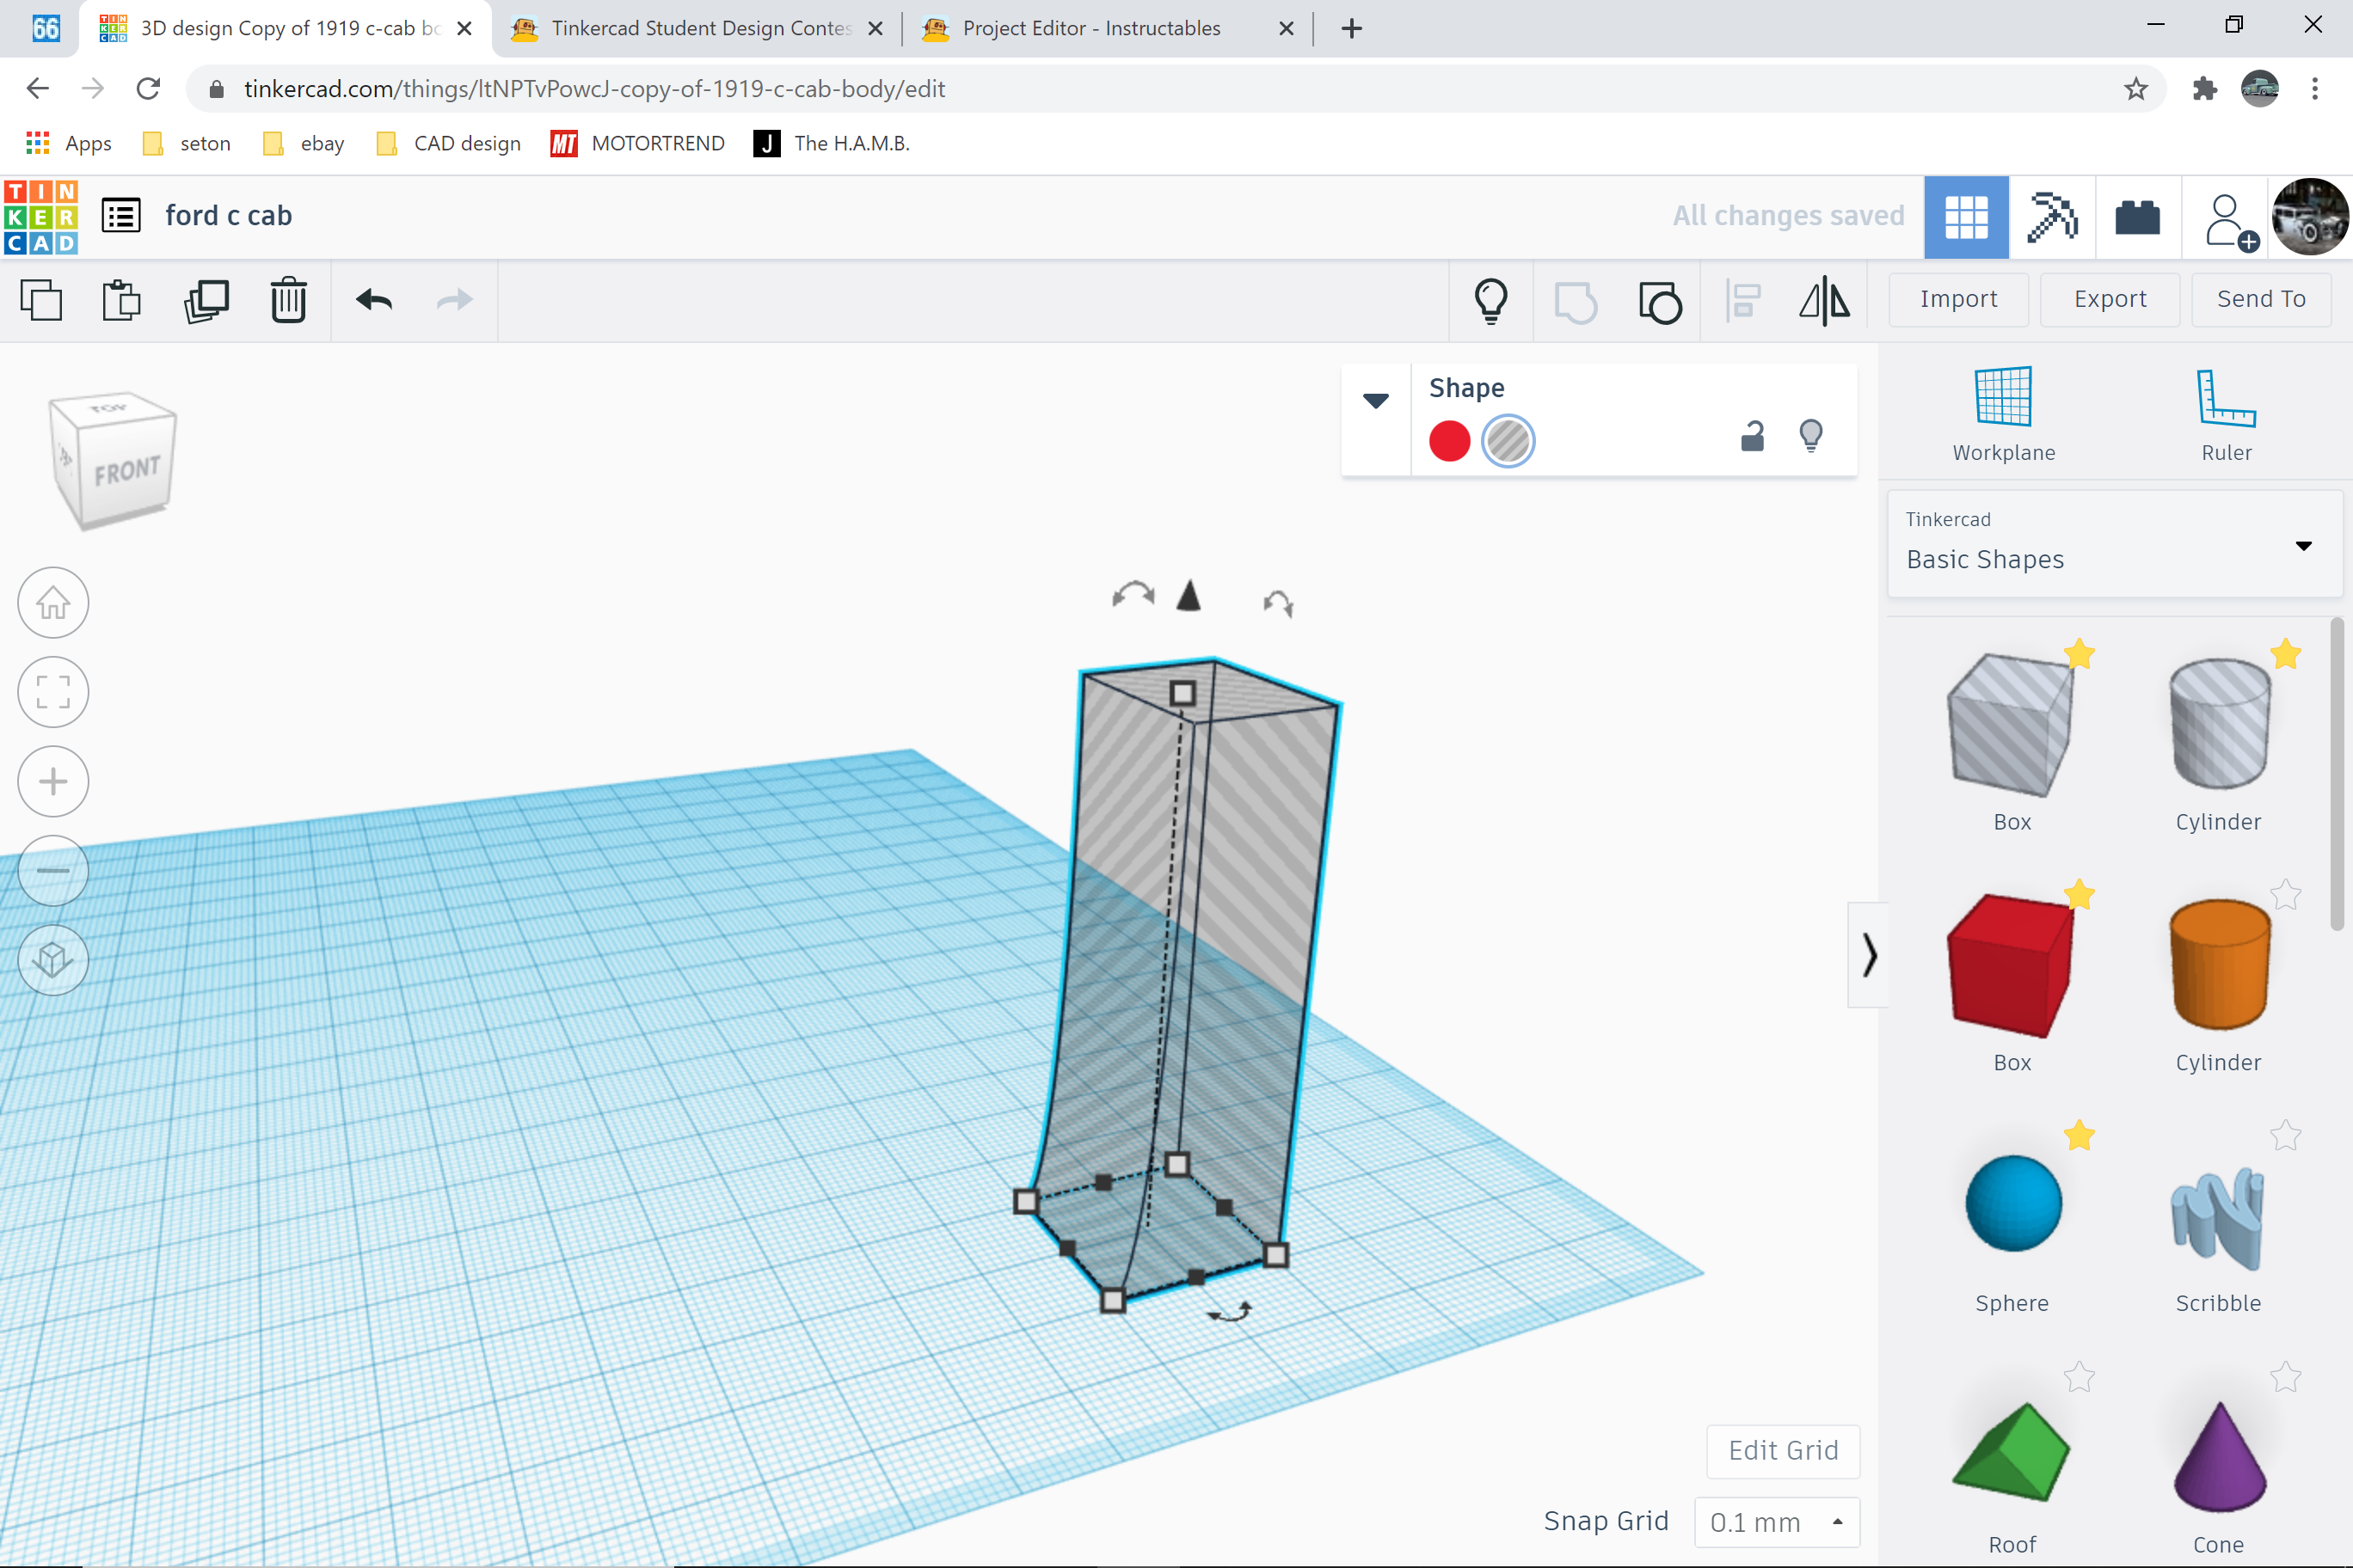Open the ebay bookmarks folder
The image size is (2353, 1568).
304,144
